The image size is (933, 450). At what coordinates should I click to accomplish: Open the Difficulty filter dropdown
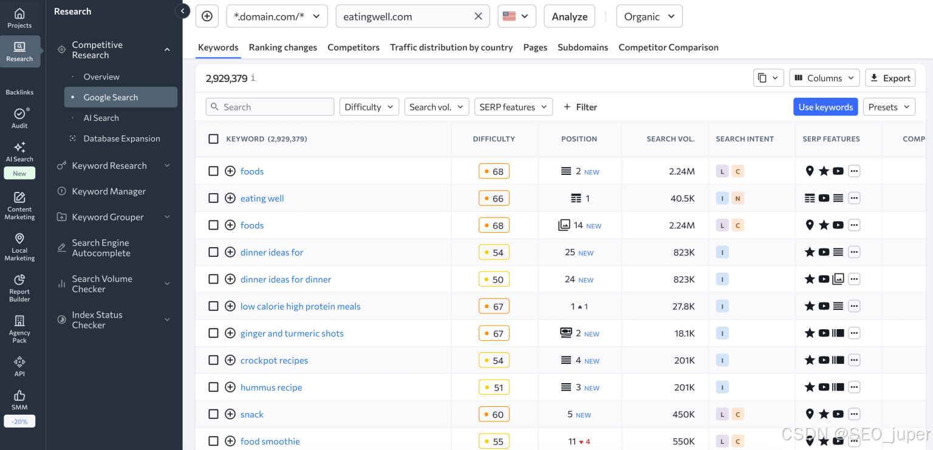(x=369, y=107)
